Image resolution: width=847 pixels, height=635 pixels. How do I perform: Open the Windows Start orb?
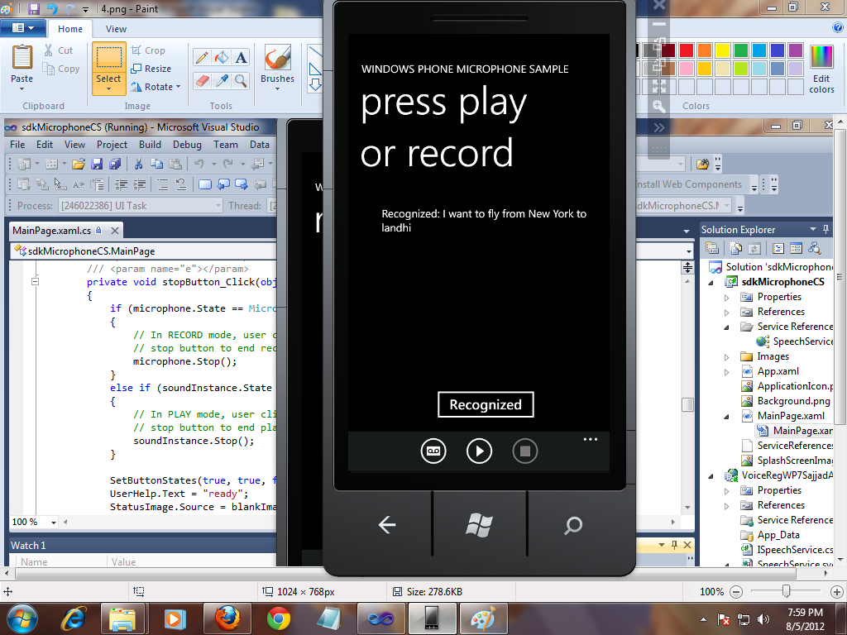click(22, 618)
